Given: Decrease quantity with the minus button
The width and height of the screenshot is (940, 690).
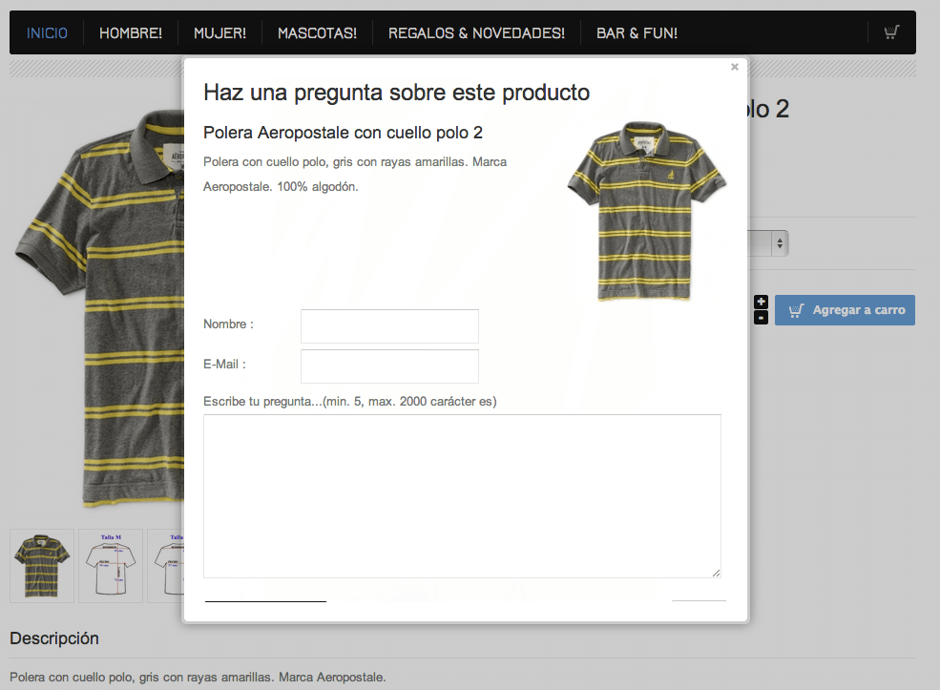Looking at the screenshot, I should [761, 318].
